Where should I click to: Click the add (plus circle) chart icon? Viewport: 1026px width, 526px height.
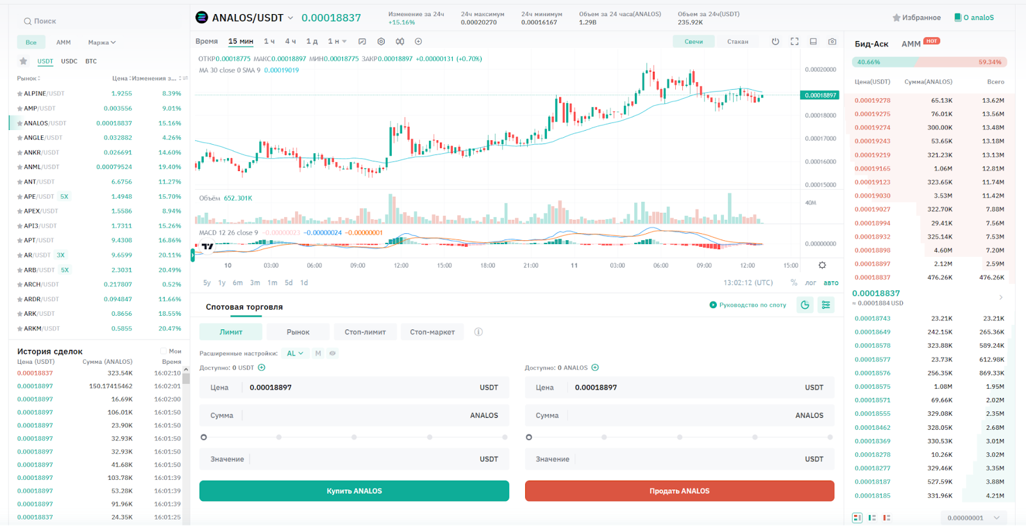click(419, 42)
